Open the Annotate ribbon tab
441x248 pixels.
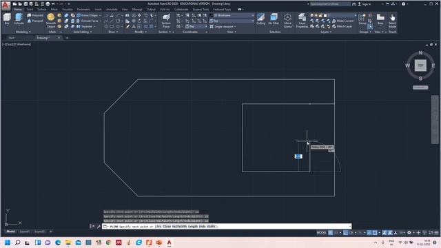pos(112,9)
